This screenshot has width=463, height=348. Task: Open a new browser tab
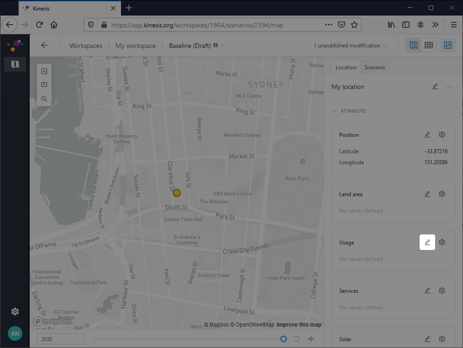point(129,8)
